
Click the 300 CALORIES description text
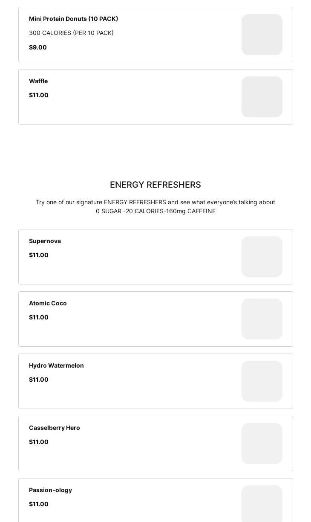(x=71, y=33)
